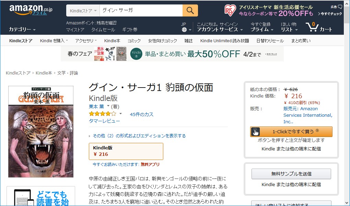Focus the search text field
350x206 pixels.
(141, 11)
